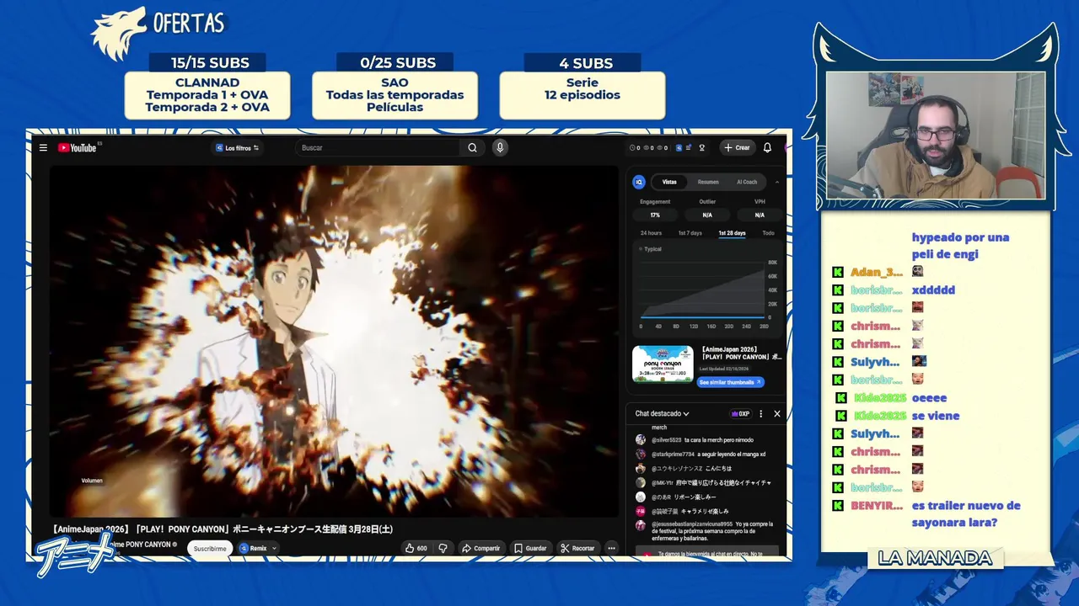Switch to the AI Coach tab
Image resolution: width=1079 pixels, height=606 pixels.
(x=747, y=182)
